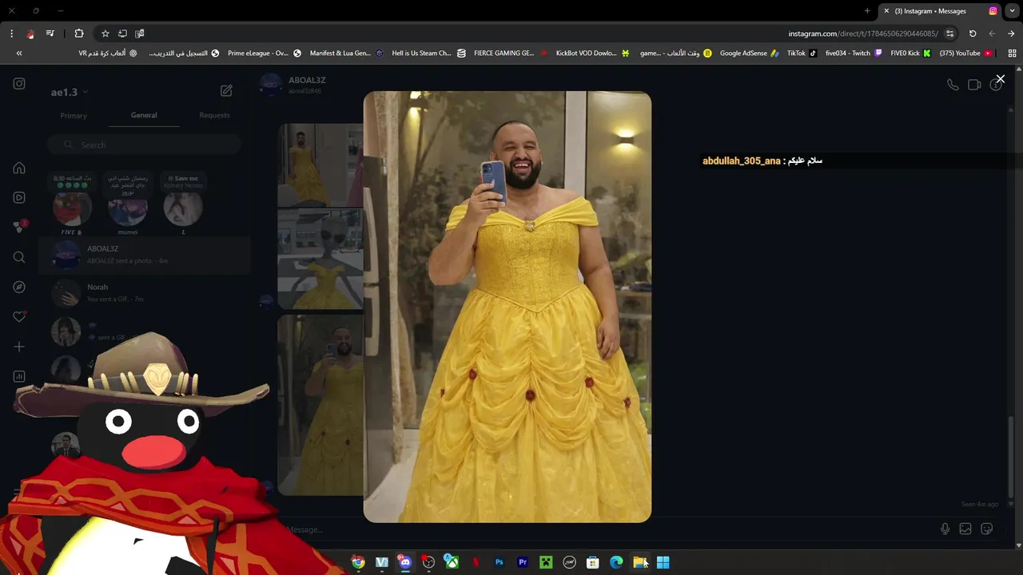Start an audio call with ABOAL3Z

click(x=953, y=85)
